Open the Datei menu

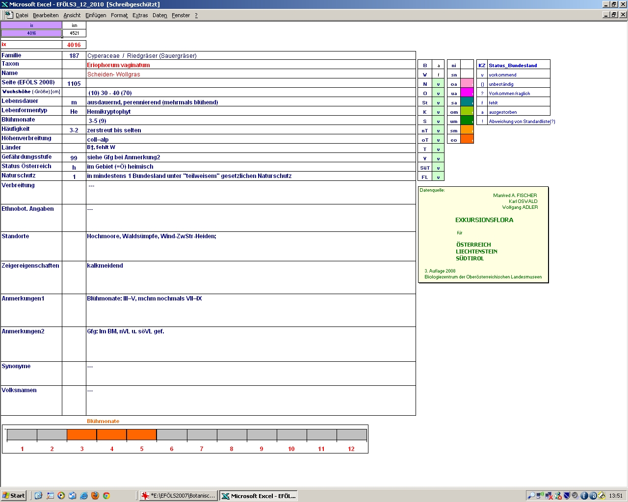[x=22, y=15]
